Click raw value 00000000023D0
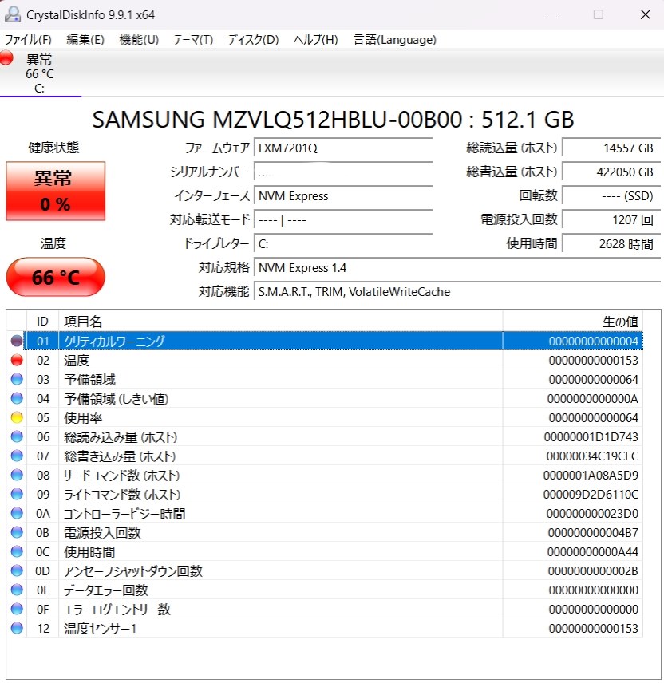Image resolution: width=664 pixels, height=683 pixels. click(x=592, y=514)
